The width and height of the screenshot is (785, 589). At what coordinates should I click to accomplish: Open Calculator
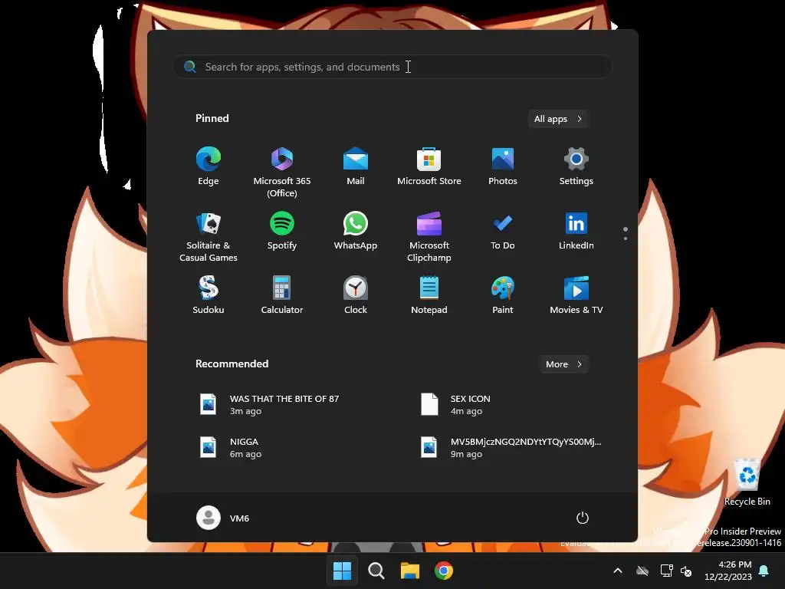pos(282,295)
